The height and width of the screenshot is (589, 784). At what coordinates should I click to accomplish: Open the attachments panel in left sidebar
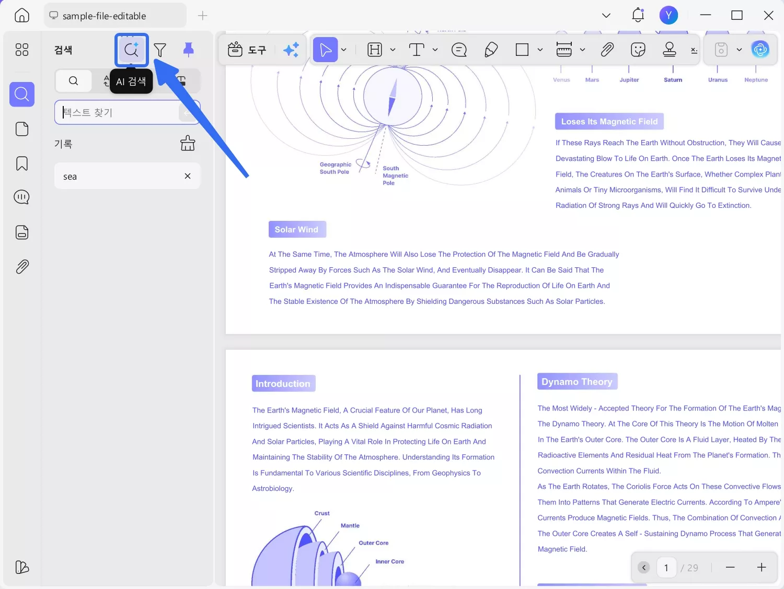tap(22, 267)
